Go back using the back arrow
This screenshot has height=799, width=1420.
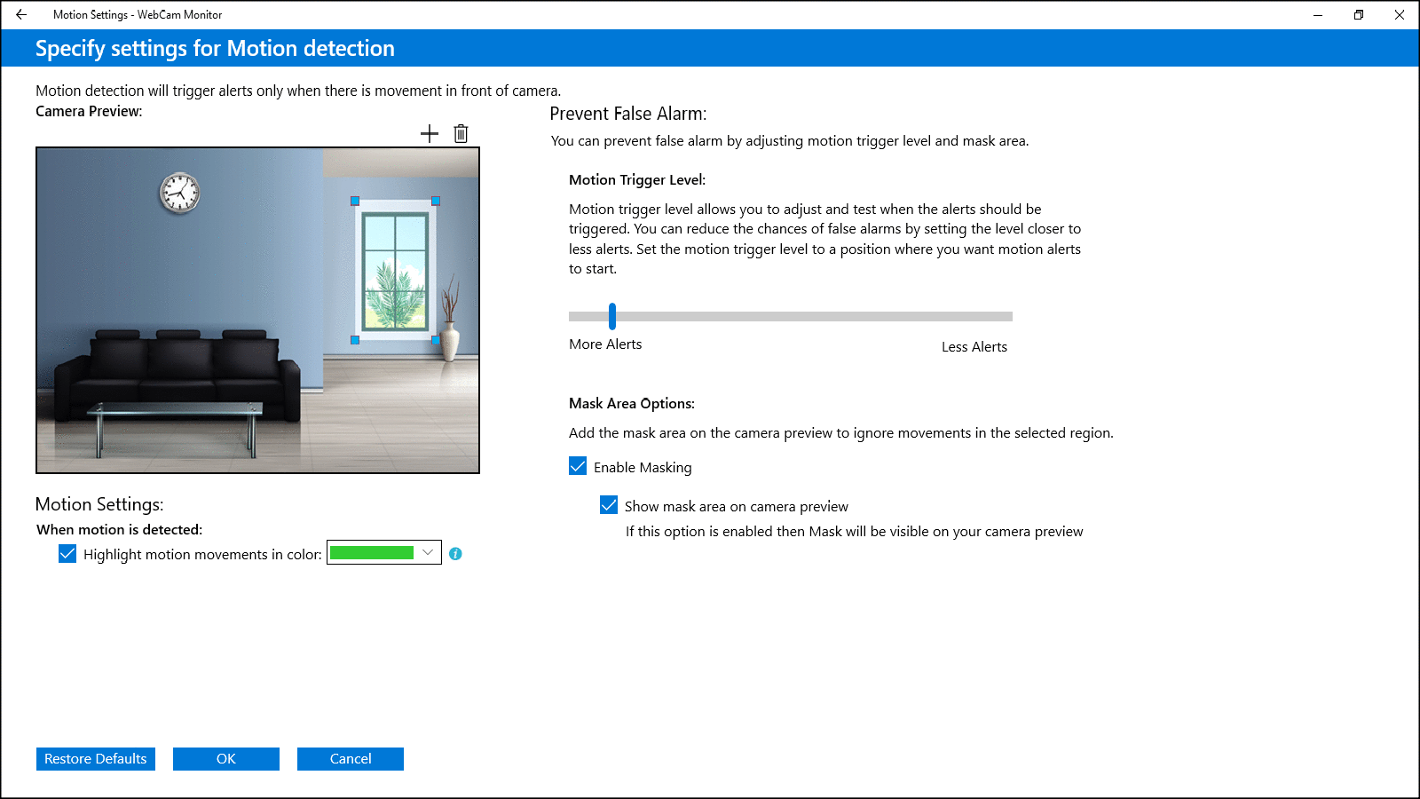[x=21, y=15]
